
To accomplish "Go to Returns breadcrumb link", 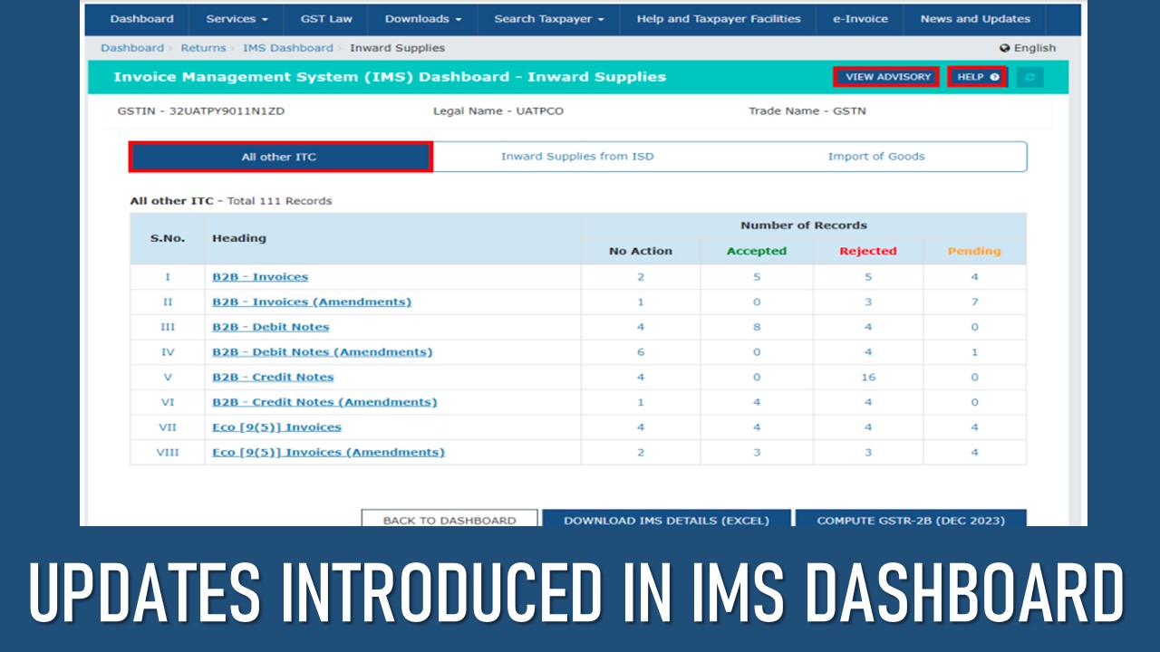I will [x=203, y=48].
